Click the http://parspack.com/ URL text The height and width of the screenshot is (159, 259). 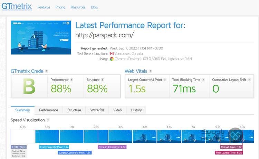[x=104, y=35]
